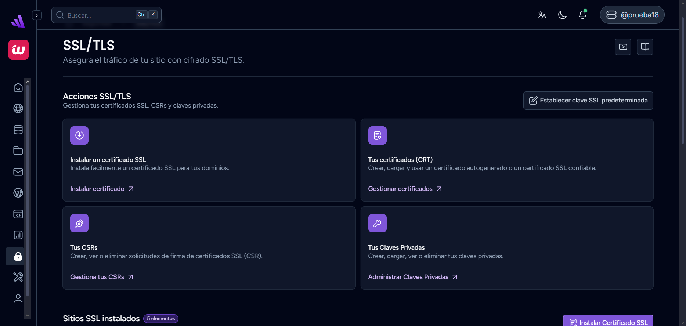Open the statistics chart icon in sidebar
The image size is (686, 326).
18,235
